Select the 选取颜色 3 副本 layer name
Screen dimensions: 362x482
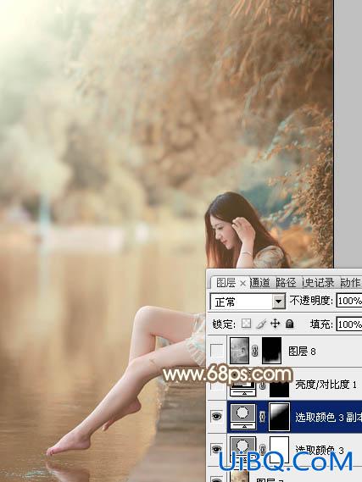(x=328, y=417)
